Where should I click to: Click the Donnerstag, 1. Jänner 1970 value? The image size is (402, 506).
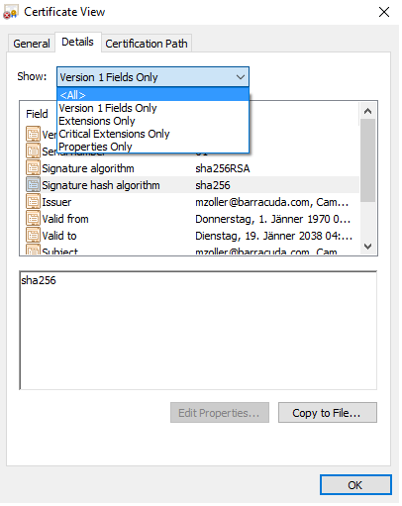click(272, 219)
